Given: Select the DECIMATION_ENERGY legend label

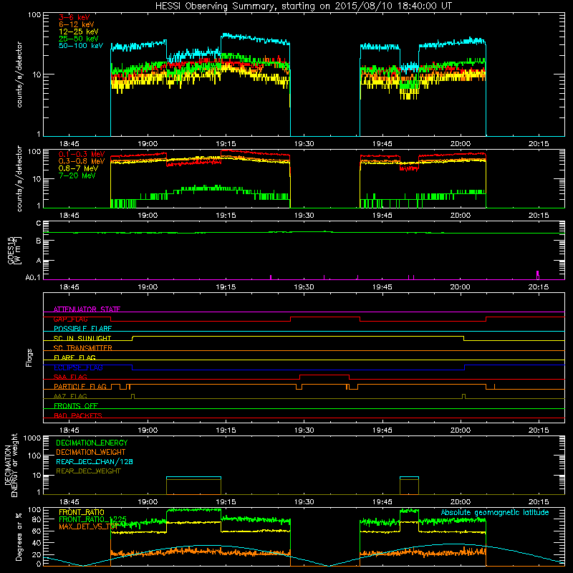Looking at the screenshot, I should pyautogui.click(x=92, y=443).
